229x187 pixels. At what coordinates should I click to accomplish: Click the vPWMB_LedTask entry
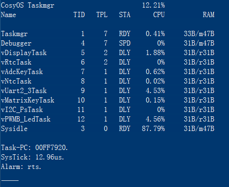coord(26,119)
